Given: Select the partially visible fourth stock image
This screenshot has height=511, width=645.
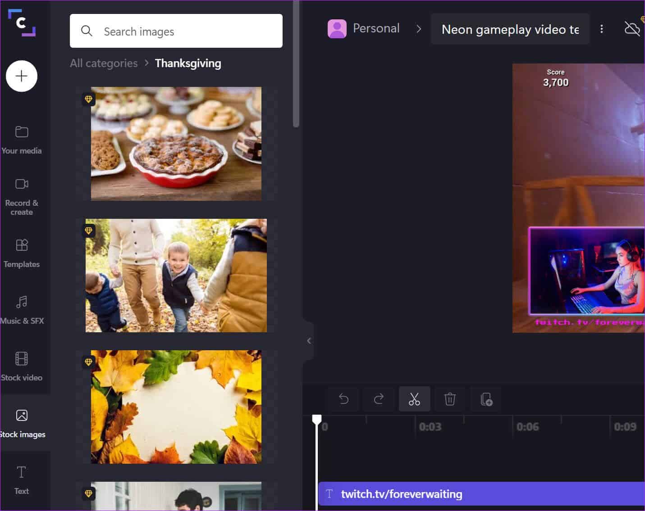Looking at the screenshot, I should (176, 496).
